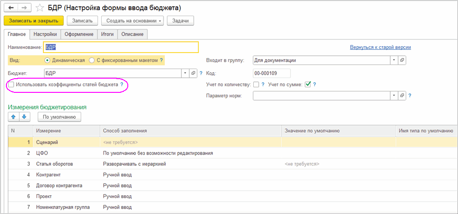The height and width of the screenshot is (214, 458).
Task: Expand the Входит в группу dropdown
Action: click(394, 60)
